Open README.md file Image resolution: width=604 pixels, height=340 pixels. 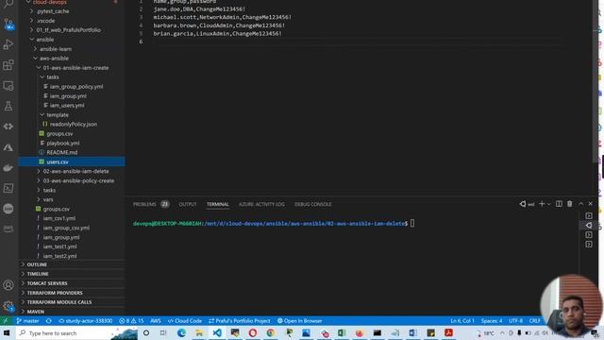pos(62,152)
